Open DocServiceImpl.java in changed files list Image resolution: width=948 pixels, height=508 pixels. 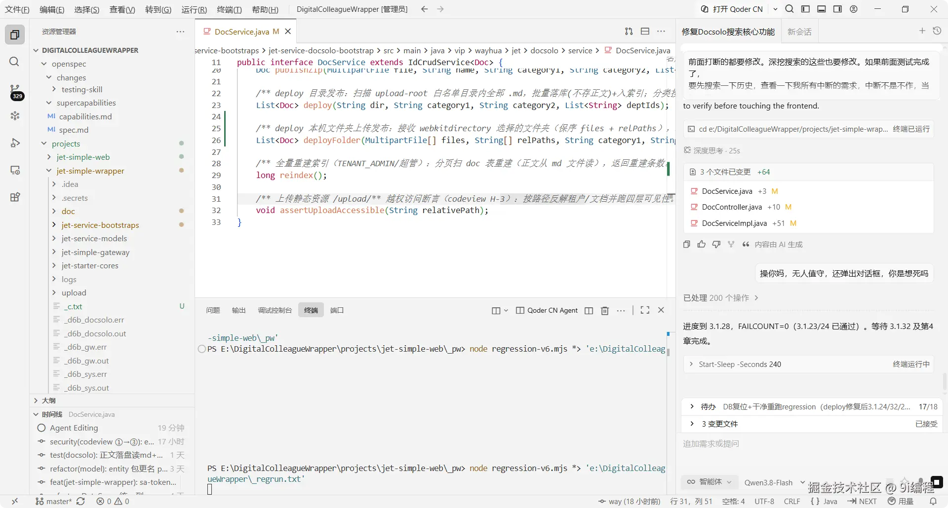click(x=734, y=223)
